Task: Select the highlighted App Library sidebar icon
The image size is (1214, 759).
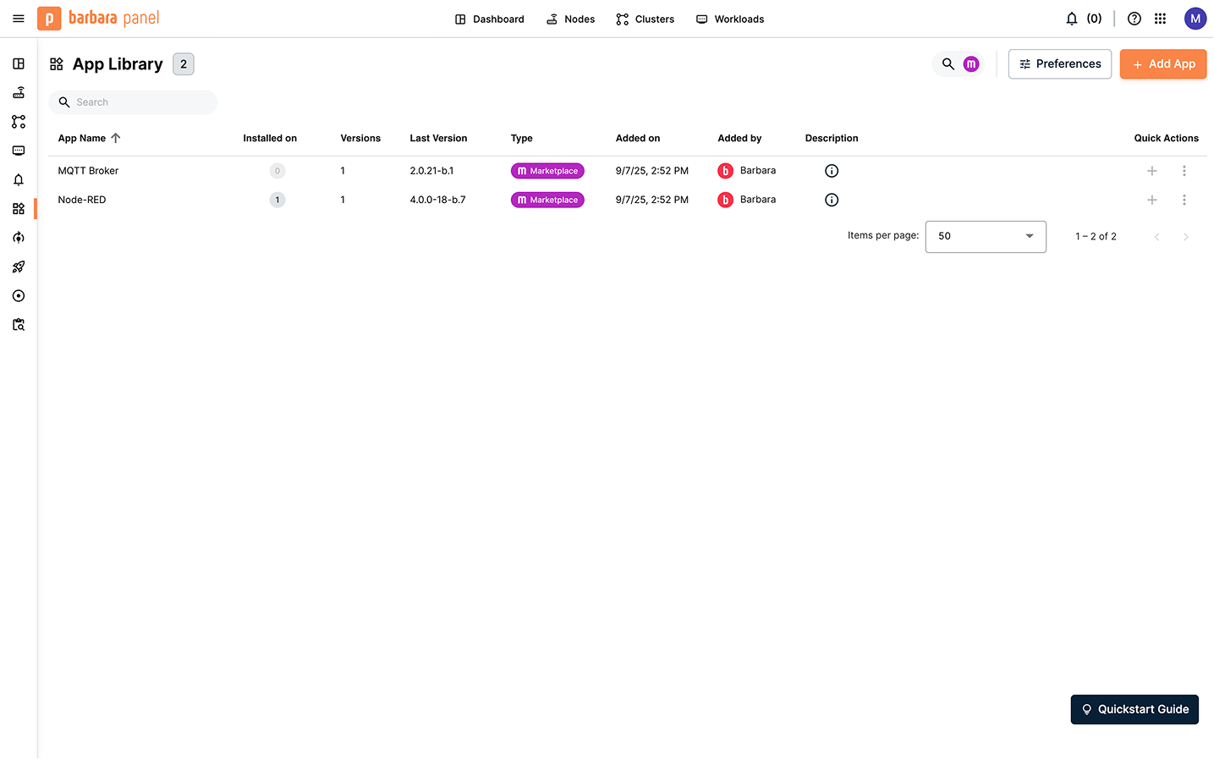Action: click(19, 208)
